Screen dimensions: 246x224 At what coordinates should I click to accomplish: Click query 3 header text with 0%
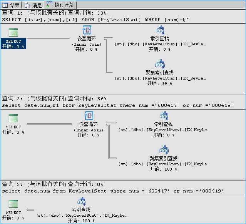52,184
